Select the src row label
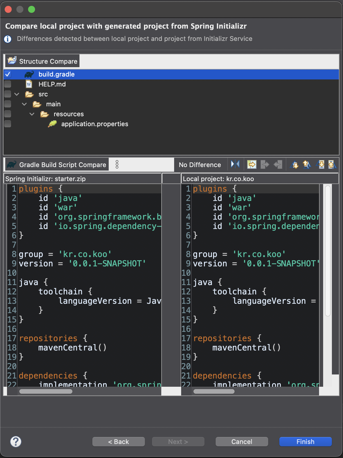 pyautogui.click(x=43, y=94)
